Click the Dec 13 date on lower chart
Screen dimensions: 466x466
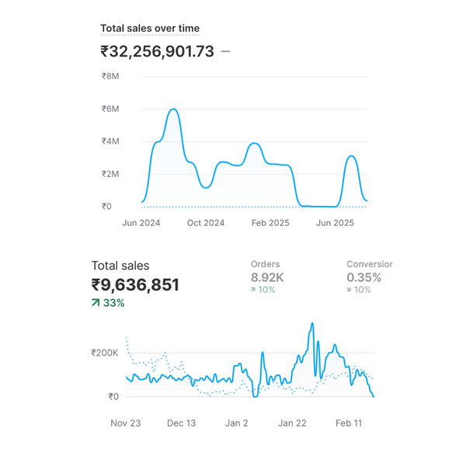(181, 423)
